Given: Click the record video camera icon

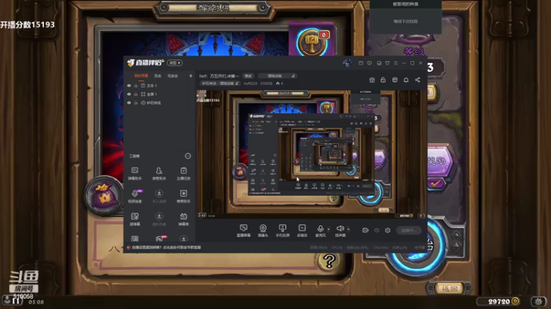Looking at the screenshot, I should pos(366,230).
